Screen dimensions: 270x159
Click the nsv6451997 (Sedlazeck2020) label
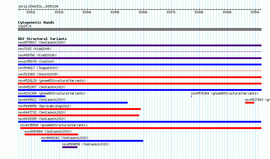pyautogui.click(x=42, y=87)
